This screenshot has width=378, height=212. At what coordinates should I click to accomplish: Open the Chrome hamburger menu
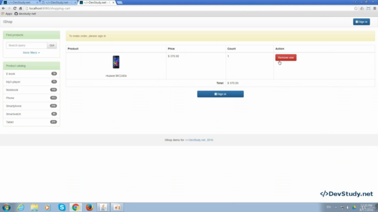point(374,8)
